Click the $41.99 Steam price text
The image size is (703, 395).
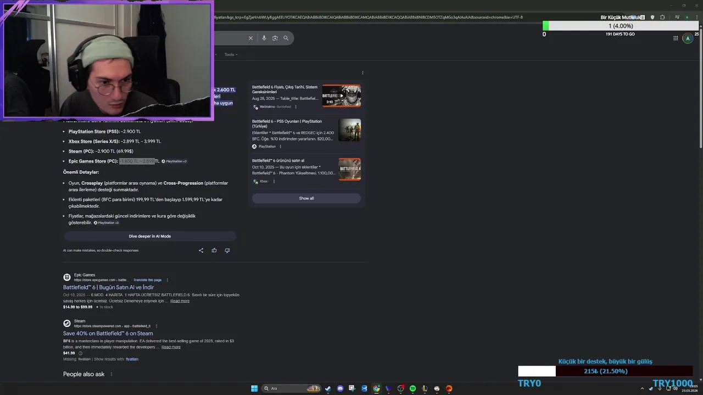(69, 353)
